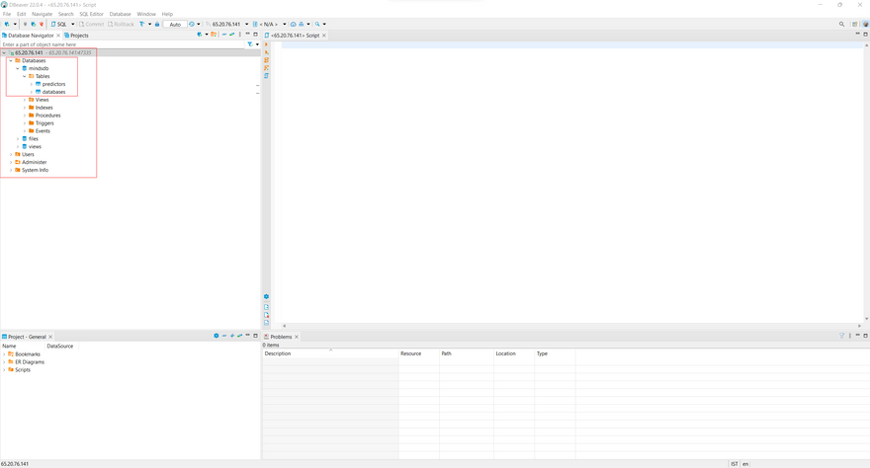Open the Database menu
This screenshot has width=870, height=468.
(x=120, y=14)
